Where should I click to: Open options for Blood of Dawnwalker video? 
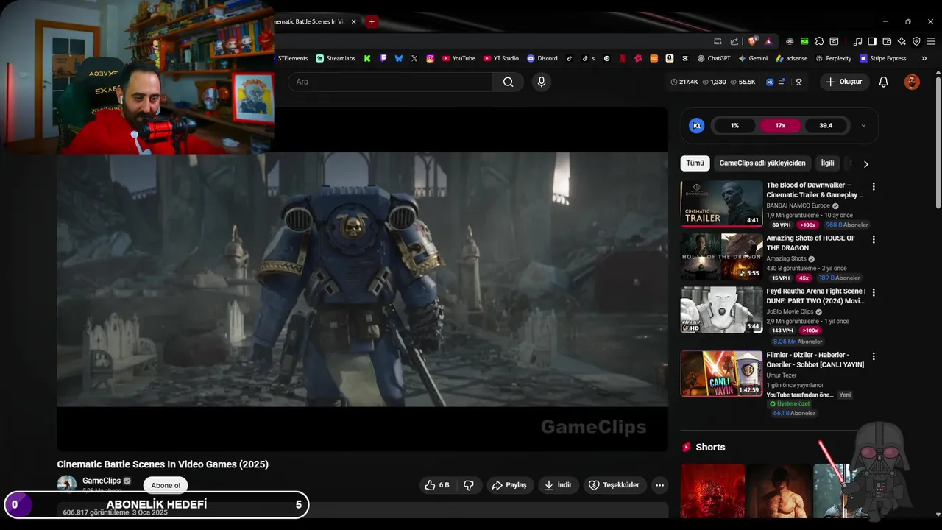coord(874,187)
